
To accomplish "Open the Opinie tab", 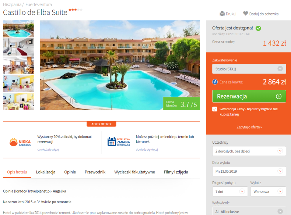I will point(70,172).
